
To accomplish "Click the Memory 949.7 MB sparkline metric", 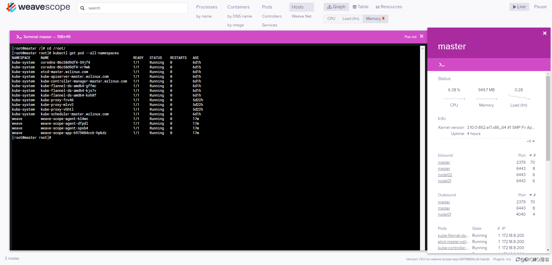I will pyautogui.click(x=486, y=97).
